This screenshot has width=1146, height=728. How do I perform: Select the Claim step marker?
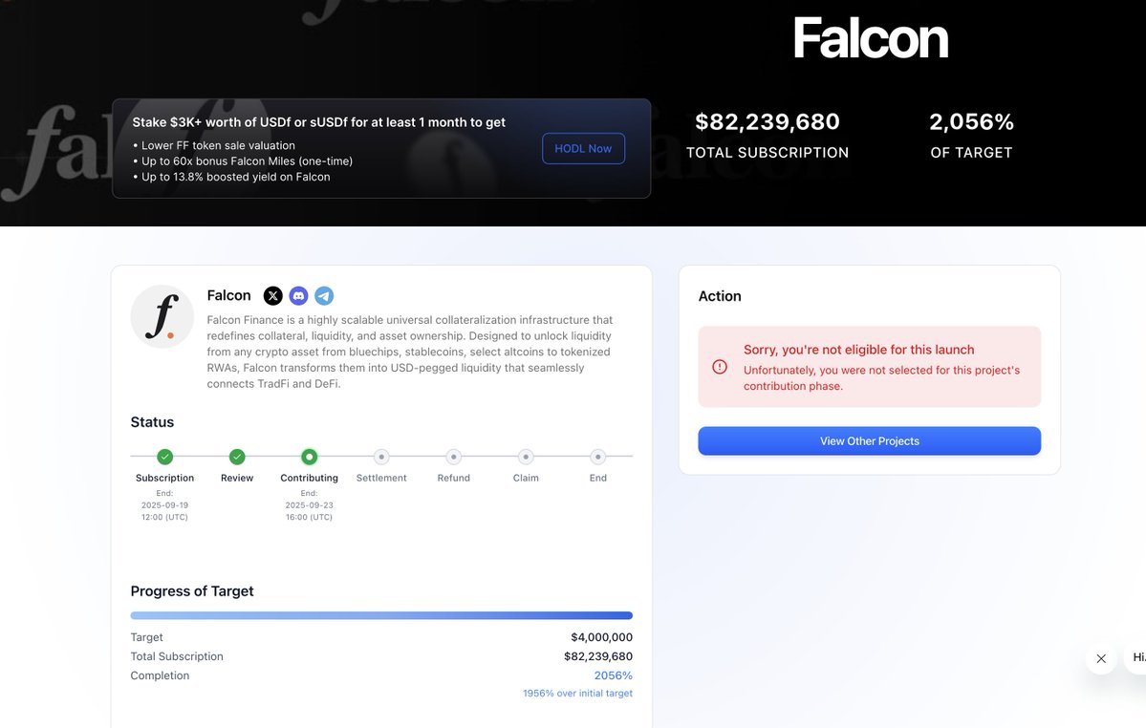pos(526,457)
